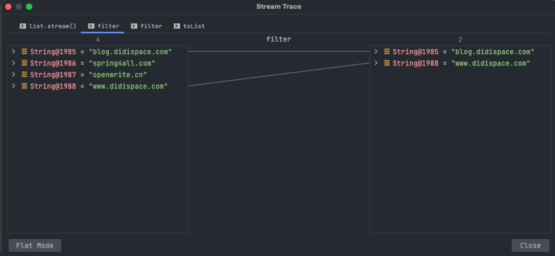Click icon on toList tab
This screenshot has height=256, width=555.
click(x=177, y=26)
